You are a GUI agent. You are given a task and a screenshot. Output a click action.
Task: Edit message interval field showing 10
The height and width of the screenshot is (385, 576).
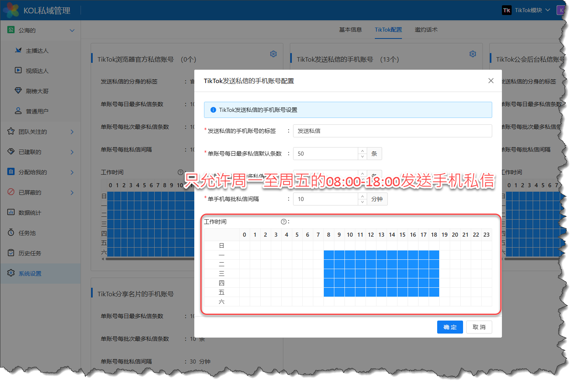[326, 199]
